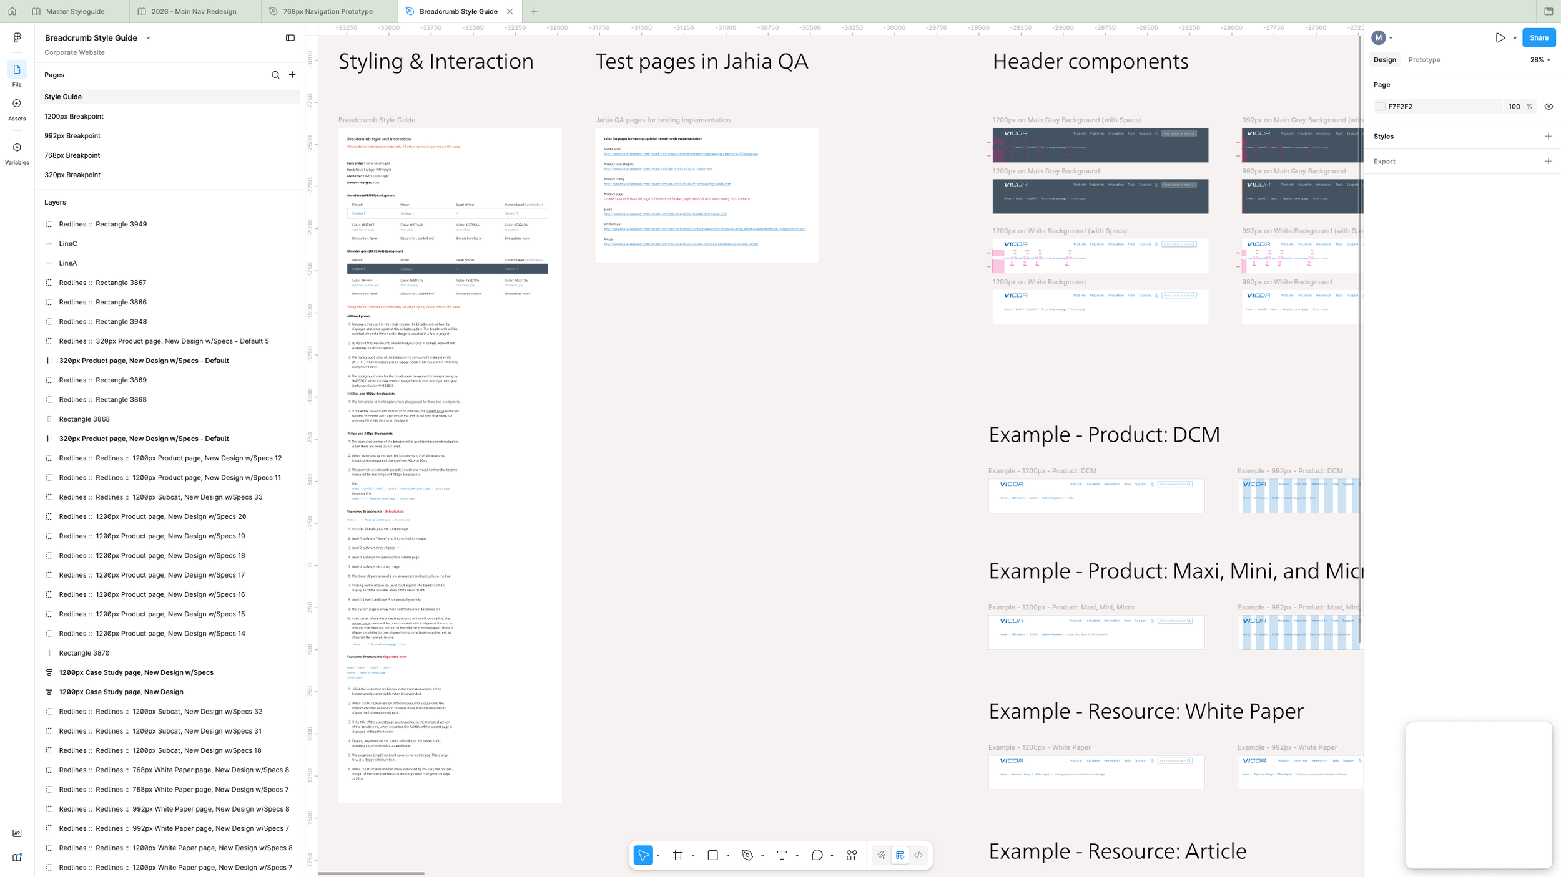1561x877 pixels.
Task: Select the Jahia QA pages frame on canvas
Action: (706, 195)
